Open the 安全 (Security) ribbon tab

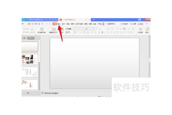(95, 24)
